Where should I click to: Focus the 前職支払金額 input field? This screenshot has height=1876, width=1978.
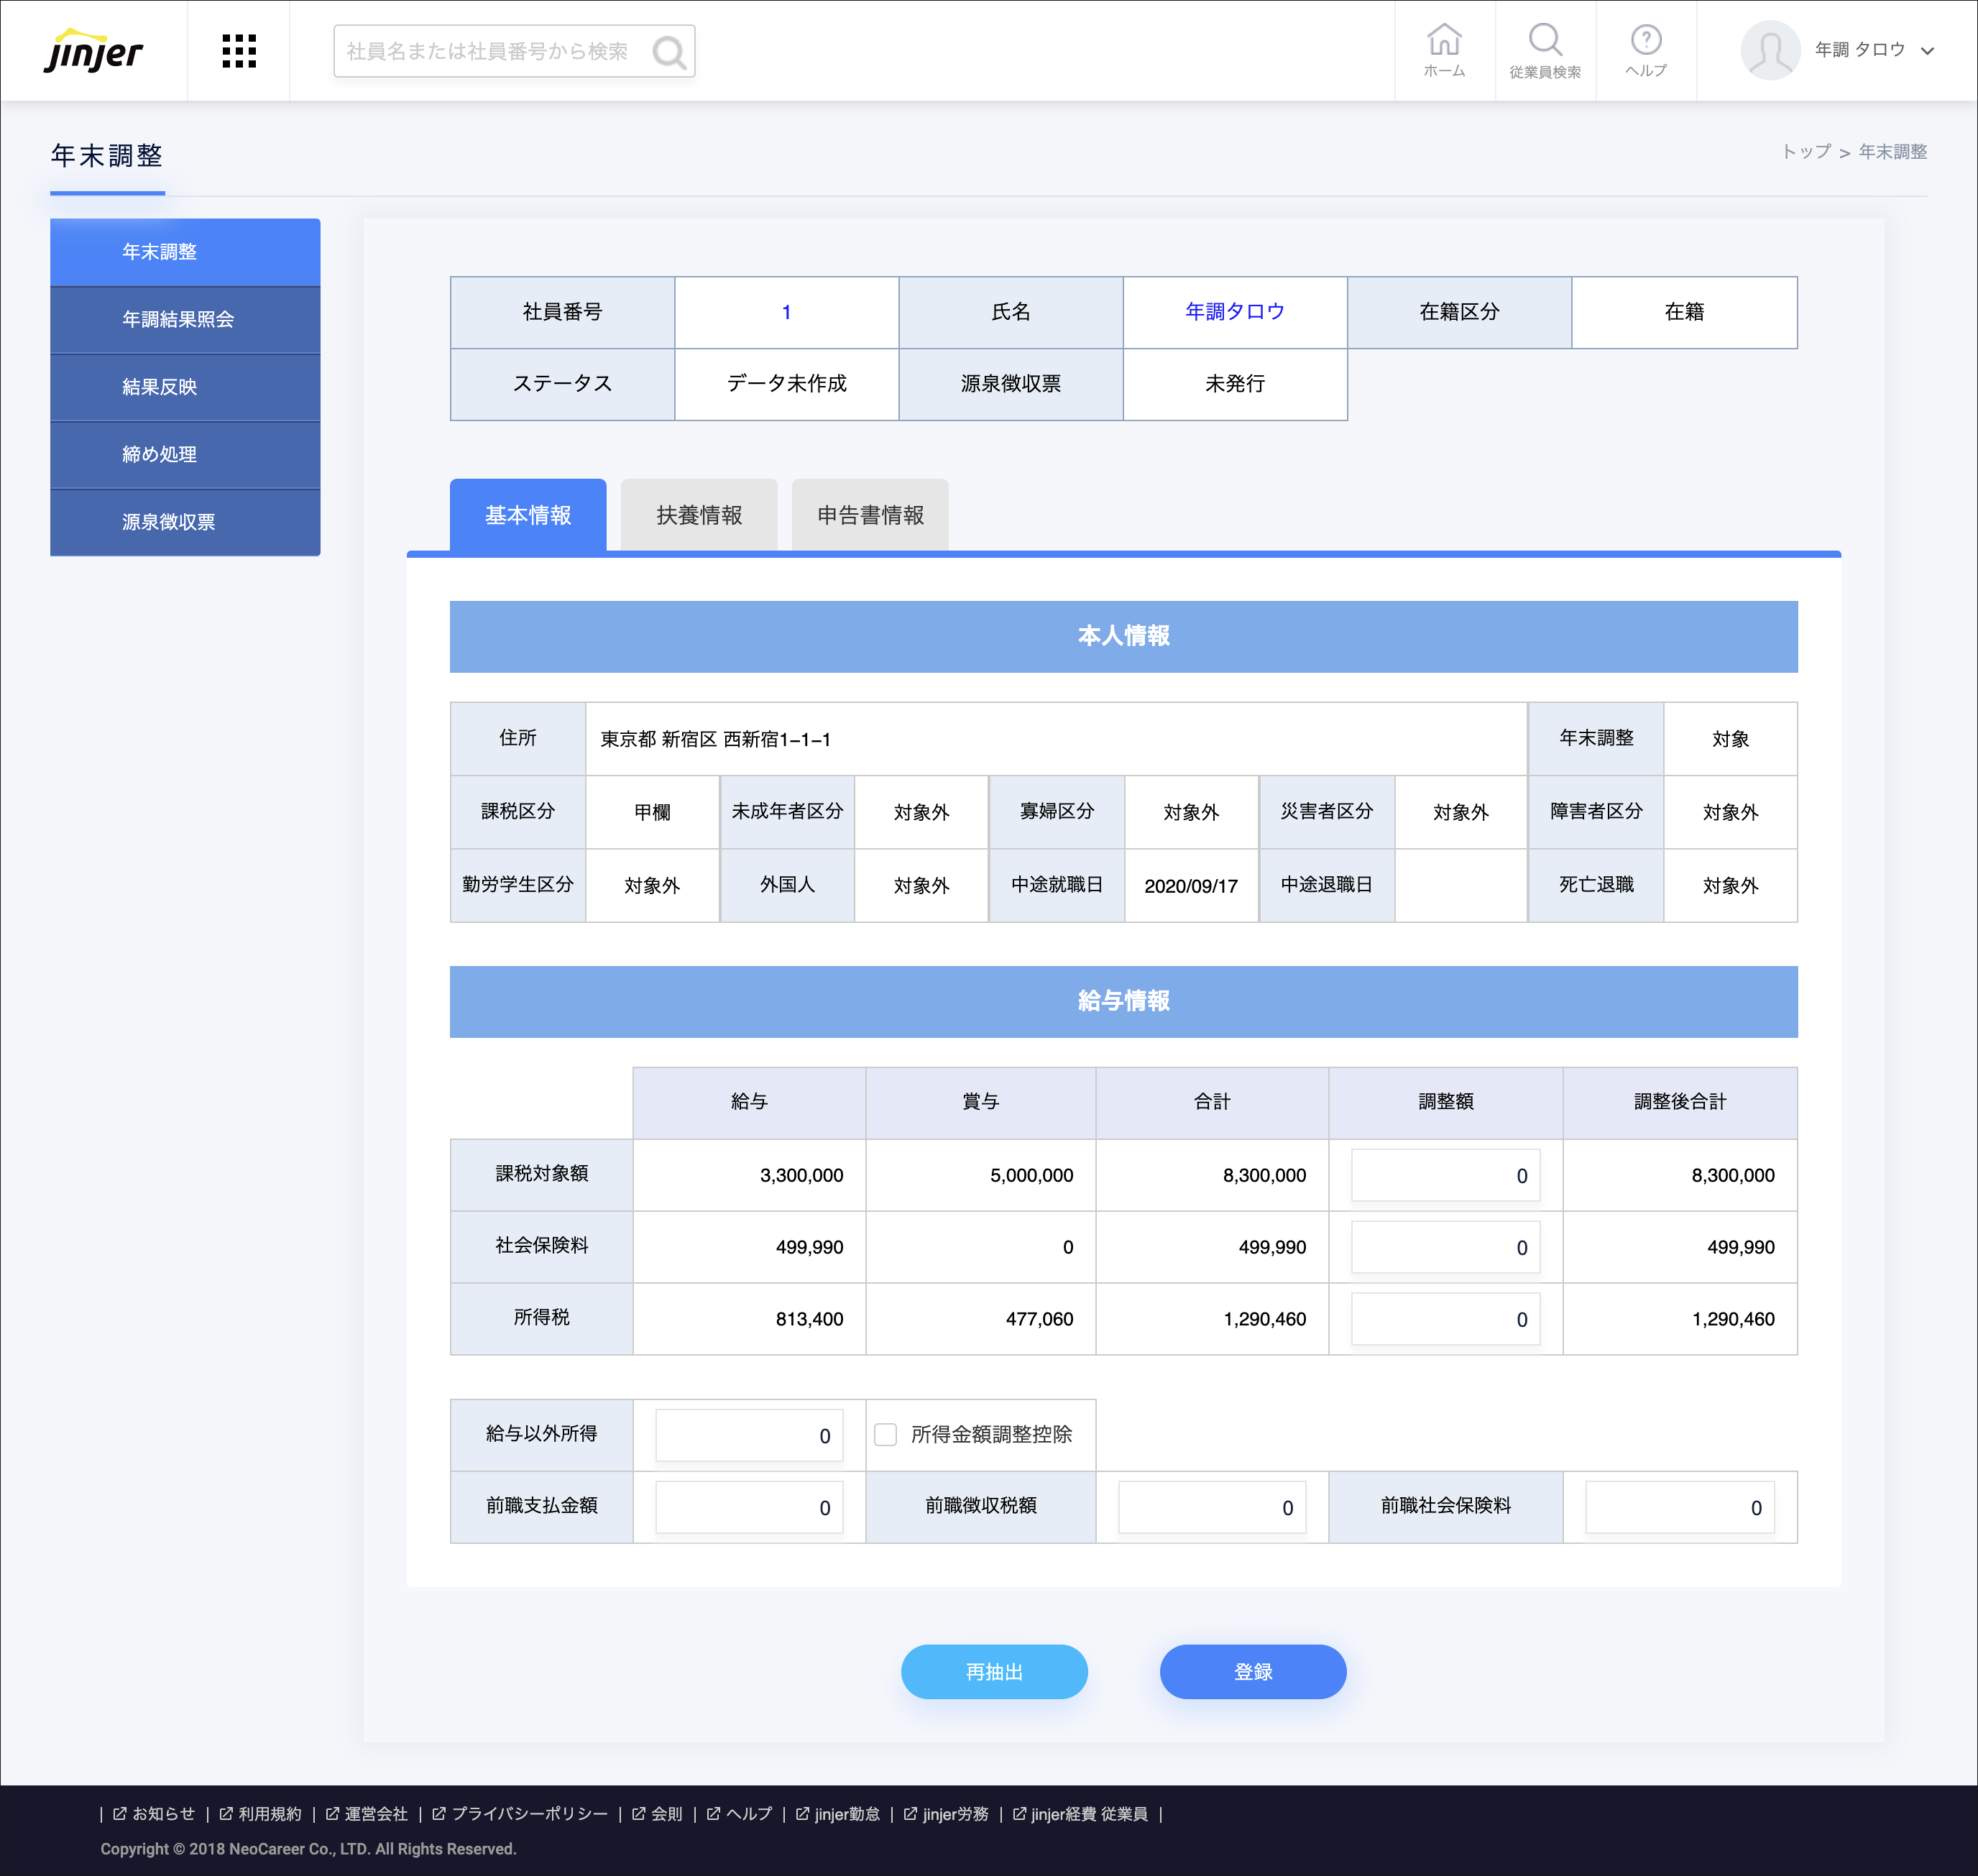click(748, 1507)
